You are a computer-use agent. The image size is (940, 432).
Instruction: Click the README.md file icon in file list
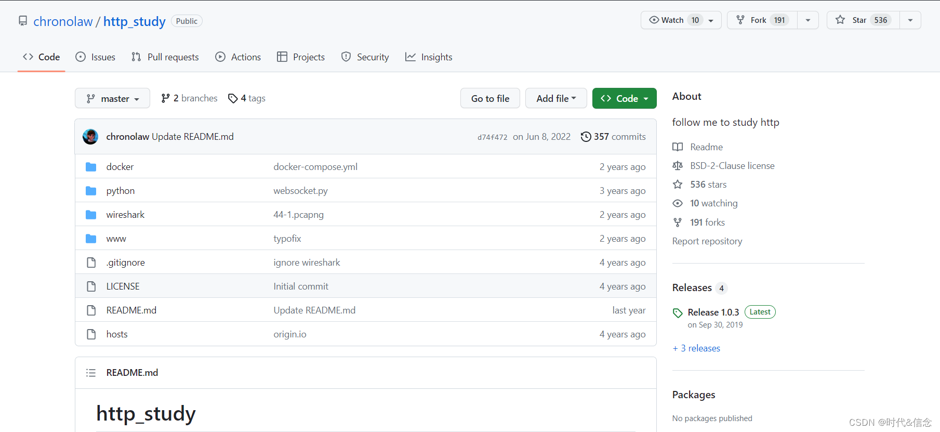[x=91, y=310]
